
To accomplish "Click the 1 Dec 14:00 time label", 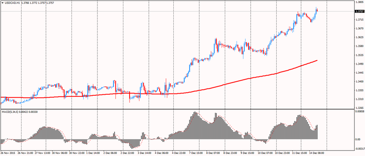I will 93,153.
